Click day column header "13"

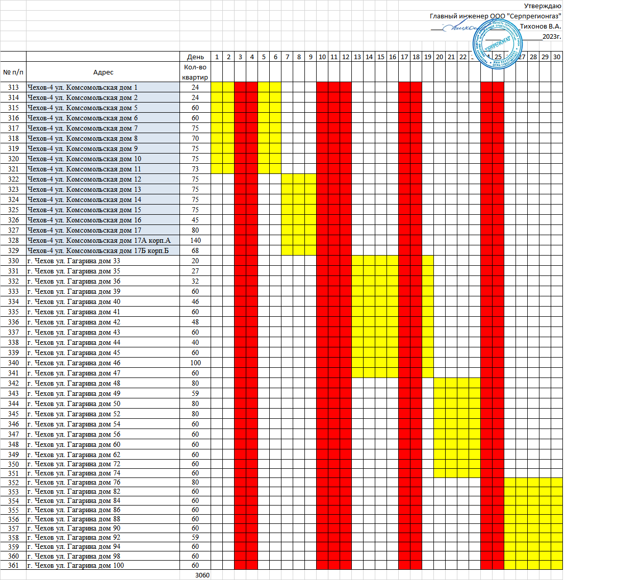pos(357,57)
